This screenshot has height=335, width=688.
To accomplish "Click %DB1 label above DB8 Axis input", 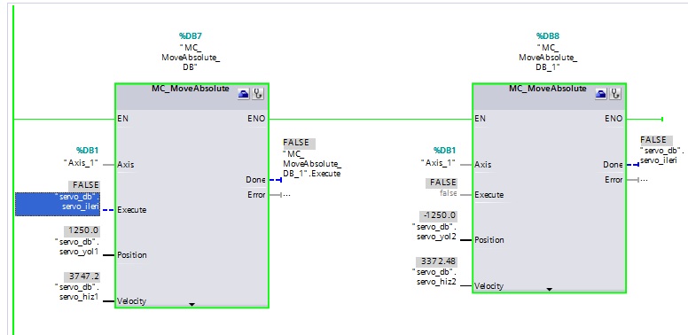I will tap(446, 151).
